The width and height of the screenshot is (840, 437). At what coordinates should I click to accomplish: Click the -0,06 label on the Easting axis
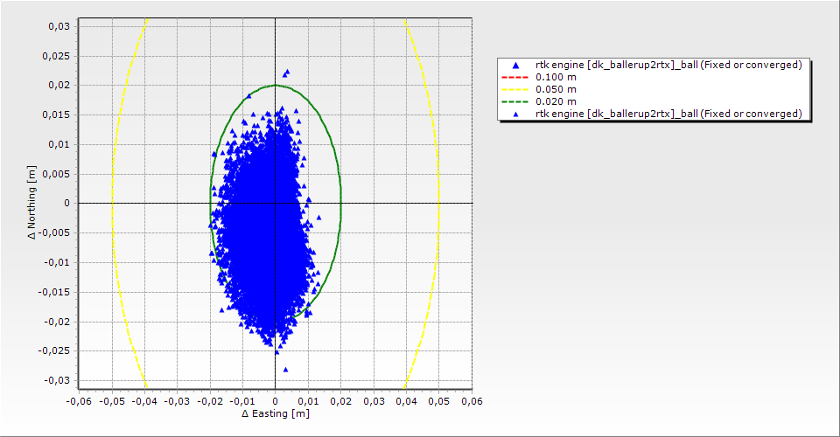79,401
